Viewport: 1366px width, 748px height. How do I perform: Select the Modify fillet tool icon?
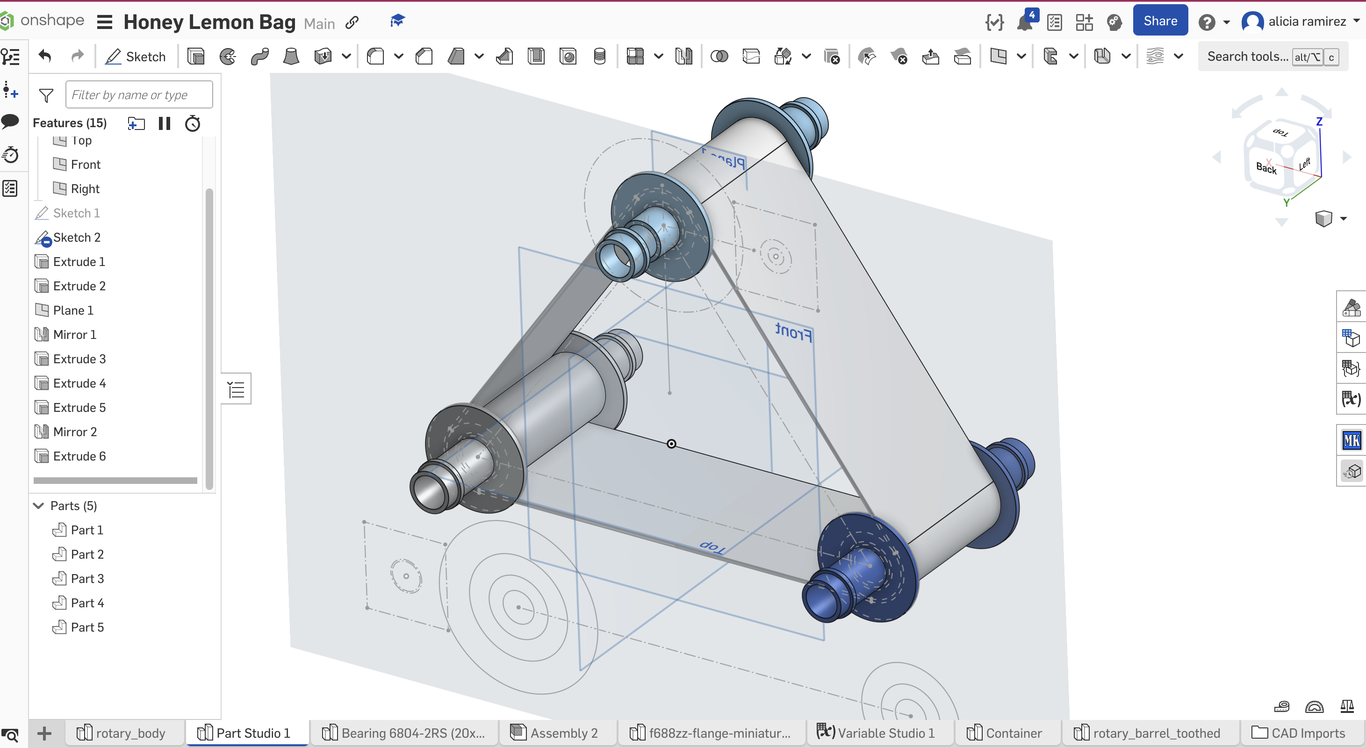(x=866, y=56)
